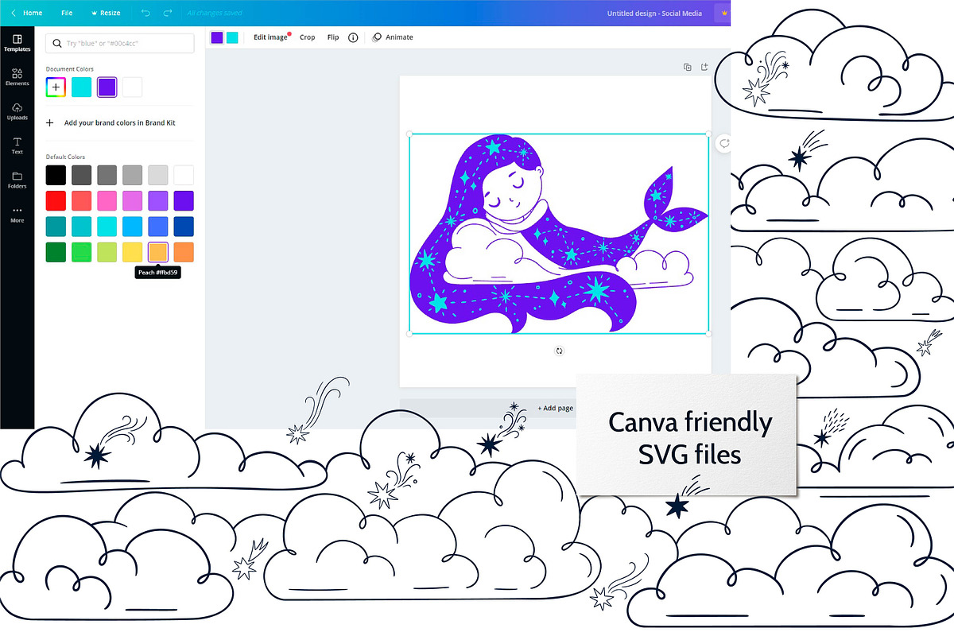This screenshot has width=954, height=636.
Task: Choose black in Default Colors
Action: [56, 175]
